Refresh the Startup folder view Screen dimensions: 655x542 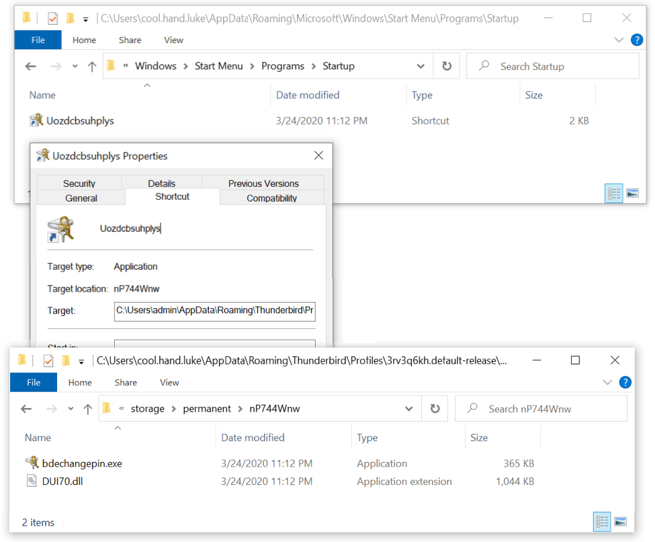coord(447,66)
